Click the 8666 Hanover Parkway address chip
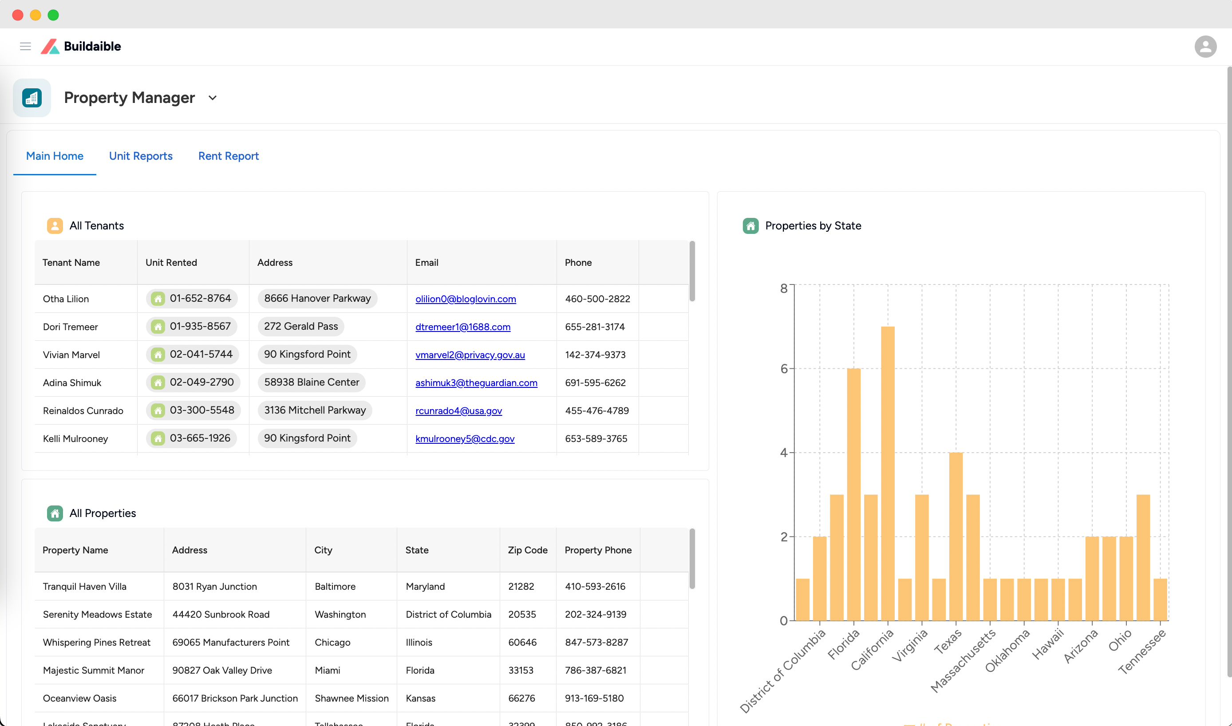1232x726 pixels. pos(317,298)
